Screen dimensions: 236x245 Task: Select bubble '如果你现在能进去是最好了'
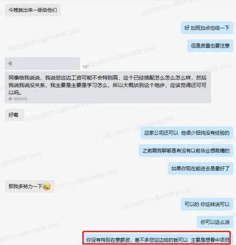201,168
